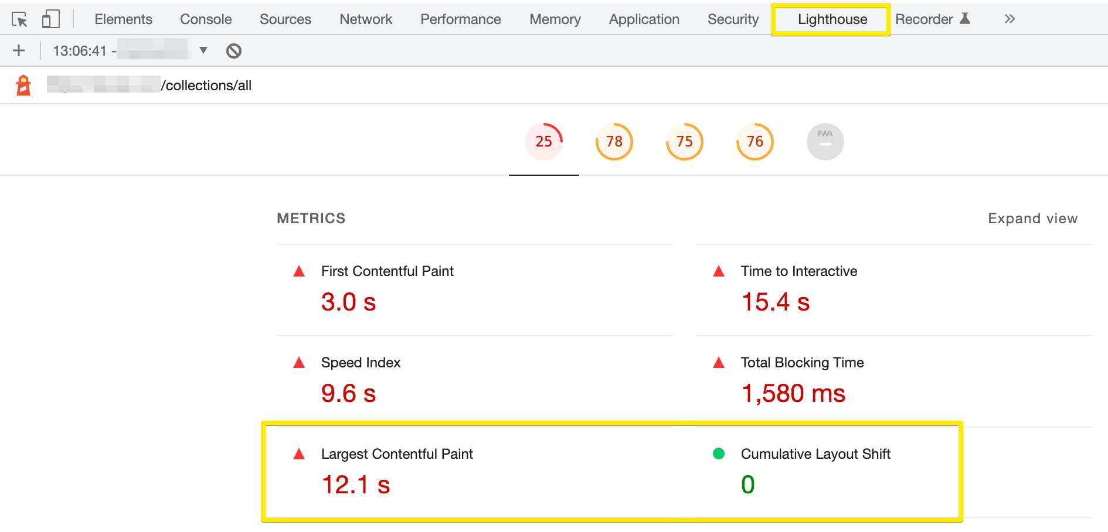Screen dimensions: 1108x532
Task: Click the Recorder flask icon
Action: 965,18
